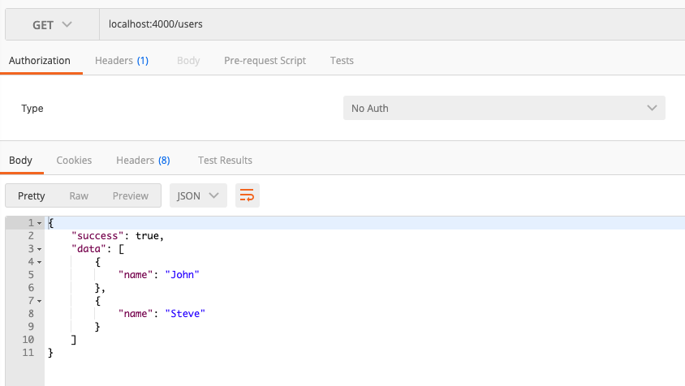View response Headers (8) tab
Viewport: 685px width, 386px height.
coord(143,160)
